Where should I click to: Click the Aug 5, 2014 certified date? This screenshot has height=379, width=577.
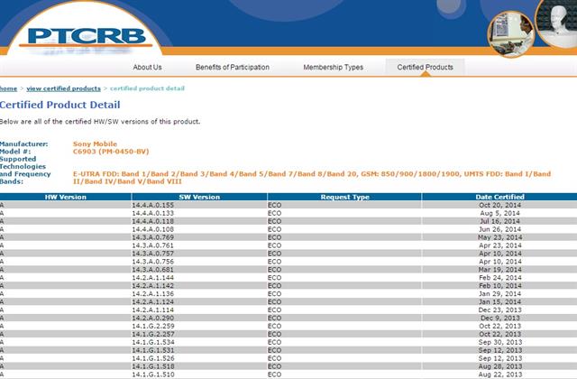[499, 213]
